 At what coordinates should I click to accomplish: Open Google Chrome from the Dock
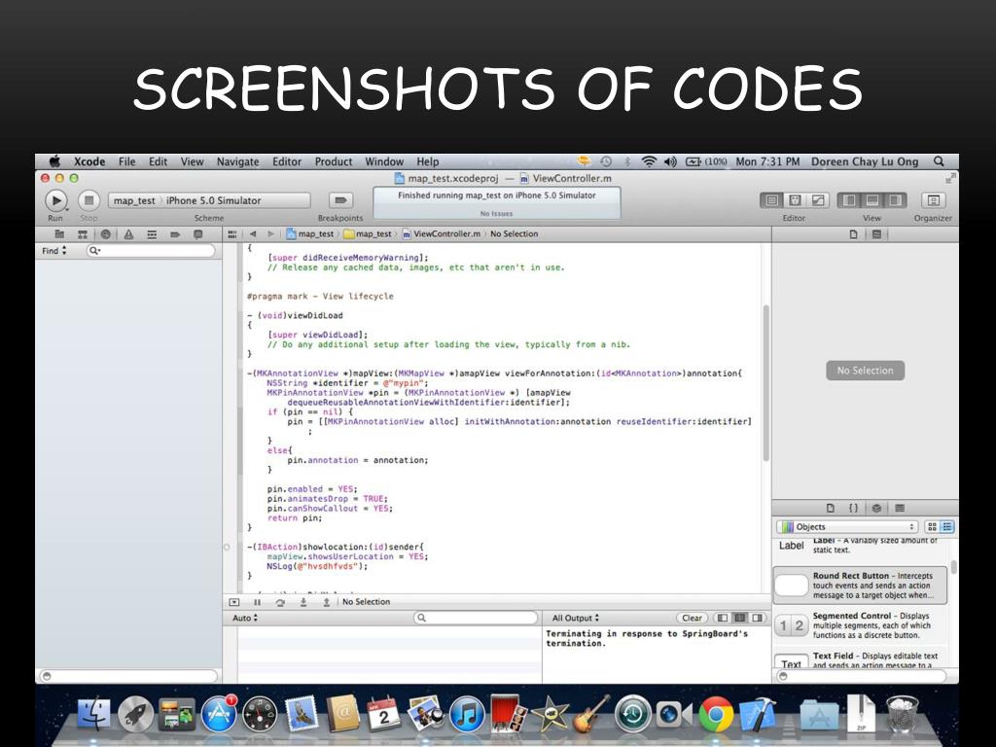coord(716,714)
